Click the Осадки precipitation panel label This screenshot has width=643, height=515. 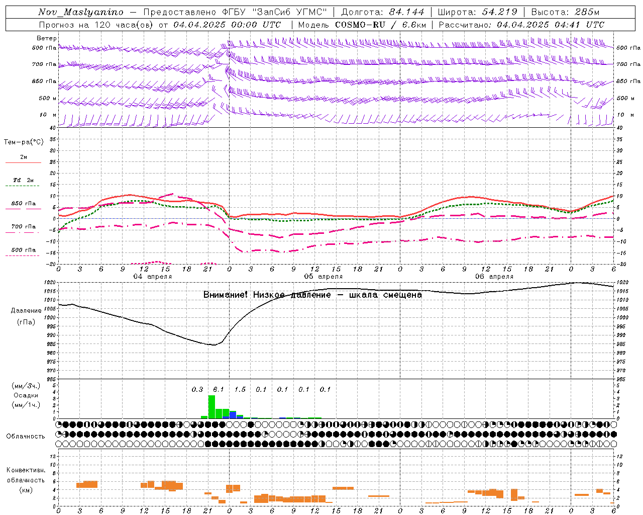(26, 395)
